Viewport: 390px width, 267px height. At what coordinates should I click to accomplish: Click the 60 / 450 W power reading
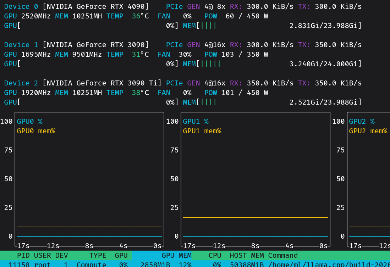(247, 16)
